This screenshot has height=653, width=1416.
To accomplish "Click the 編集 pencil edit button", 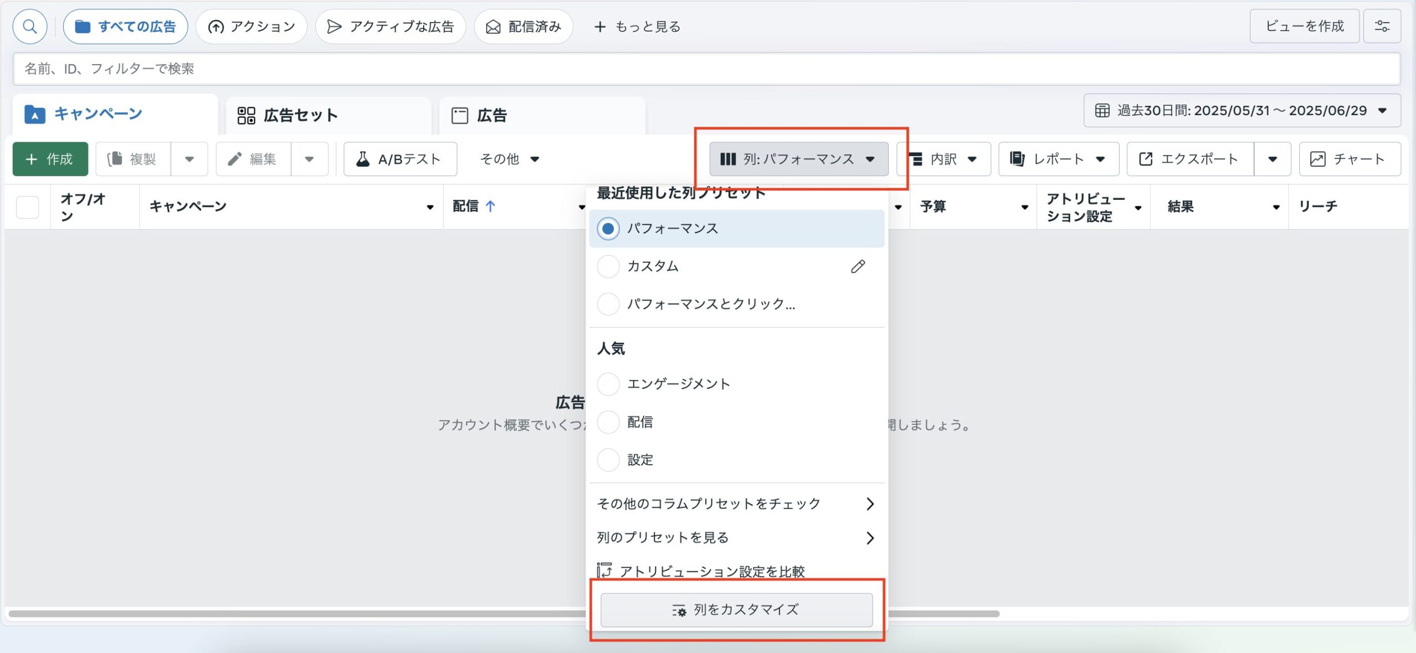I will point(253,159).
